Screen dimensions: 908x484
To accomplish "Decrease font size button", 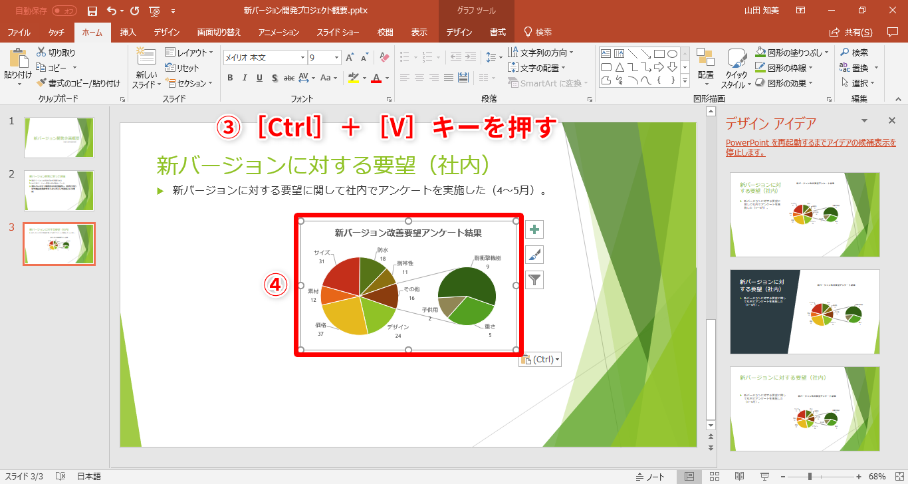I will pyautogui.click(x=366, y=58).
